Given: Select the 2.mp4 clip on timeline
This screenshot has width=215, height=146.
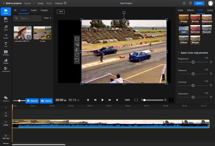Looking at the screenshot, I should coord(111,124).
